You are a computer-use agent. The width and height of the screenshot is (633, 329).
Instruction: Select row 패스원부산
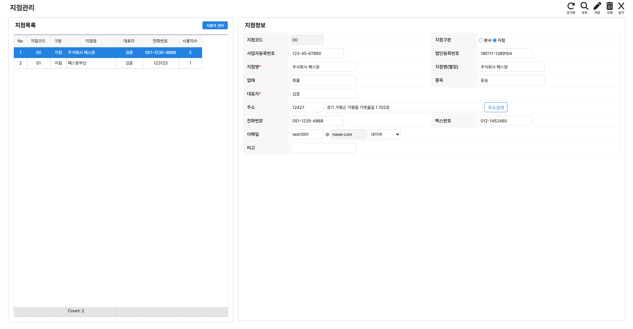[108, 63]
